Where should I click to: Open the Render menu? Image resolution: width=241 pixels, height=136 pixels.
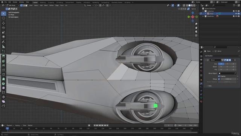click(x=15, y=2)
